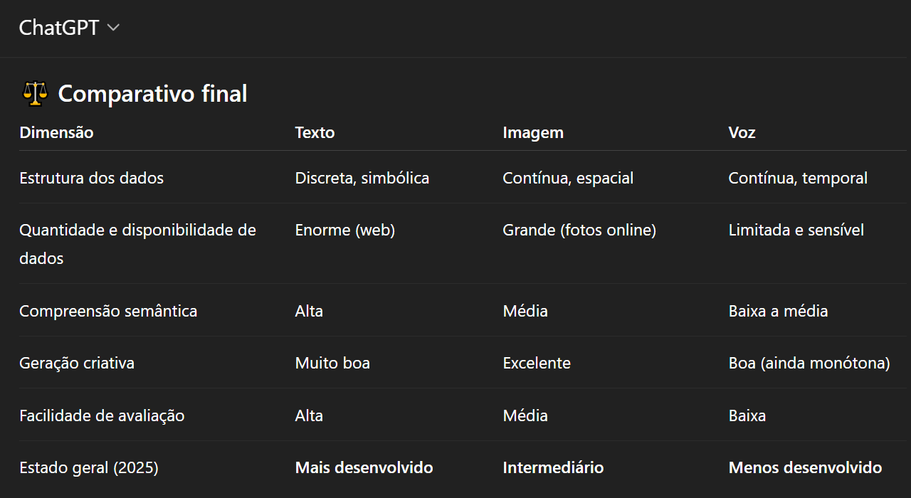Click the Contínua, temporal cell
The height and width of the screenshot is (498, 911).
click(798, 178)
